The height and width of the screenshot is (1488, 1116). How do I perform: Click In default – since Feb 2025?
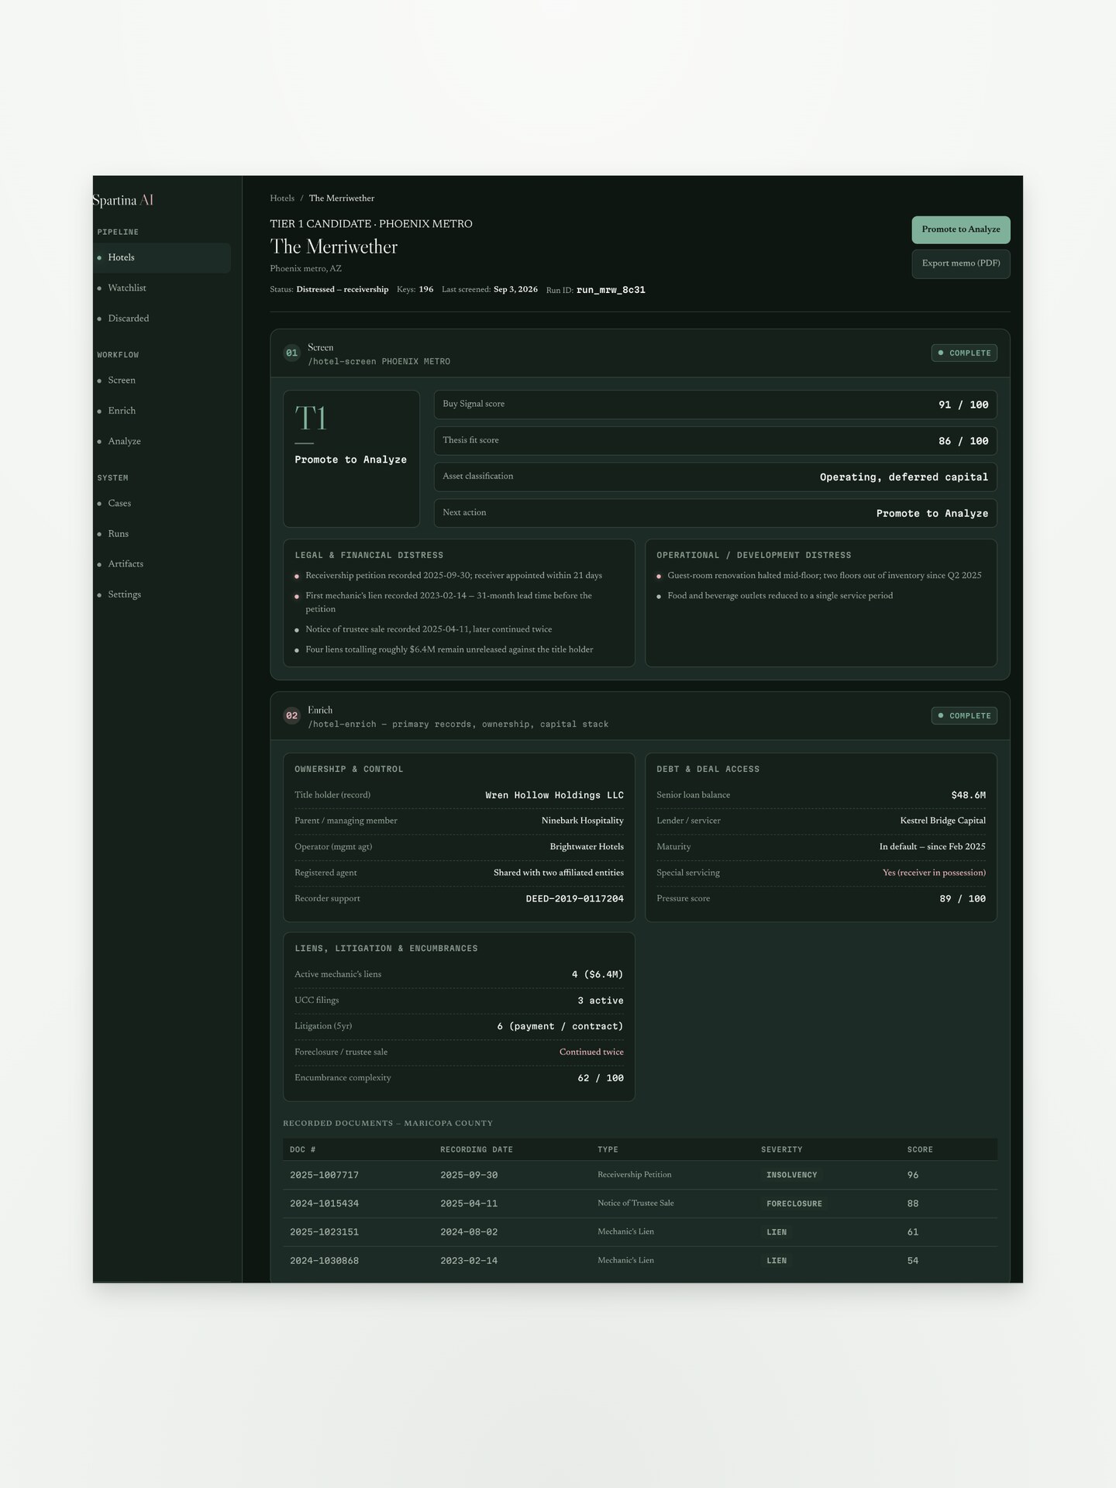click(932, 847)
